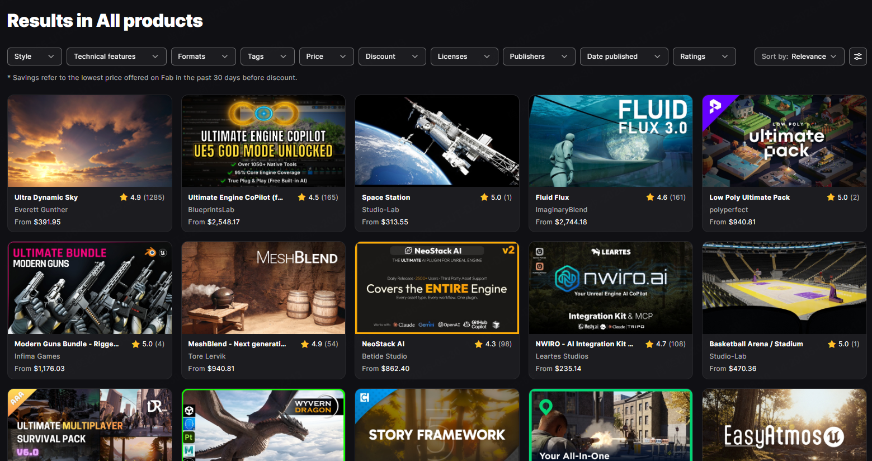Open the MeshBlend product thumbnail
Viewport: 872px width, 461px height.
click(263, 288)
